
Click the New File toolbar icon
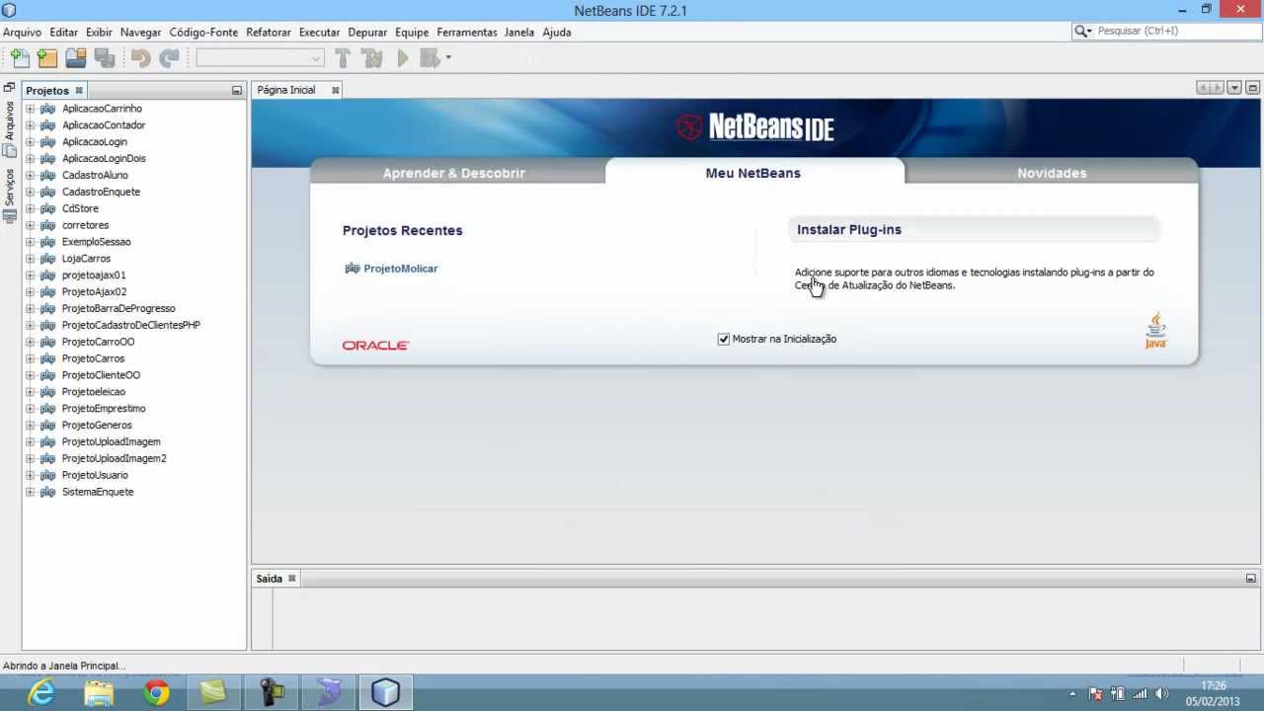[20, 58]
